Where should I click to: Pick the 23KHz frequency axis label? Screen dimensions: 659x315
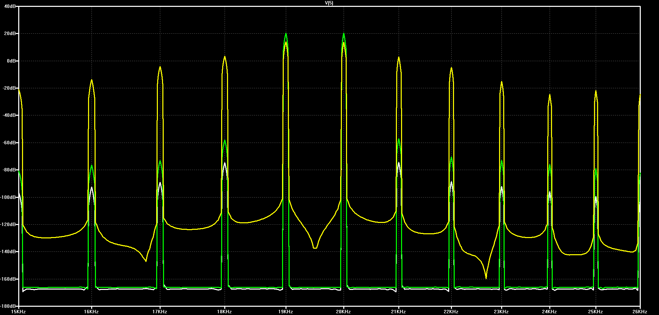pyautogui.click(x=501, y=312)
